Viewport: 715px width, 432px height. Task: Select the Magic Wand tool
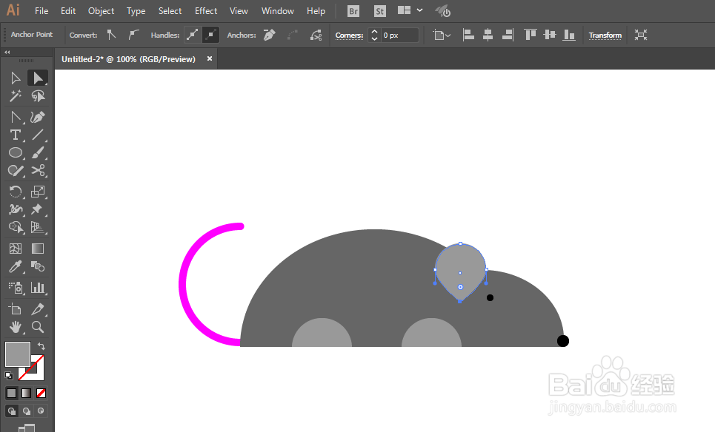coord(16,96)
